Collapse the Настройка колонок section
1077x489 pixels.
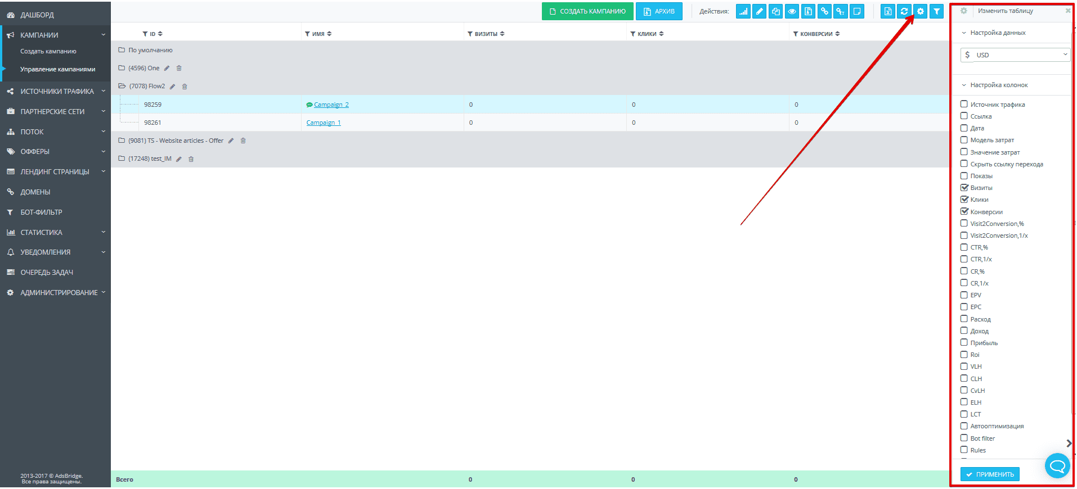point(999,85)
